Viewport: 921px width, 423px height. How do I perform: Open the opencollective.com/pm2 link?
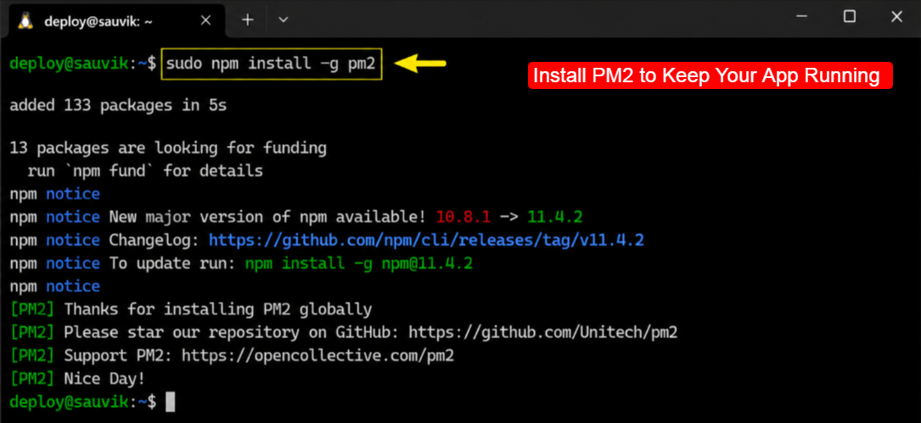pyautogui.click(x=317, y=355)
